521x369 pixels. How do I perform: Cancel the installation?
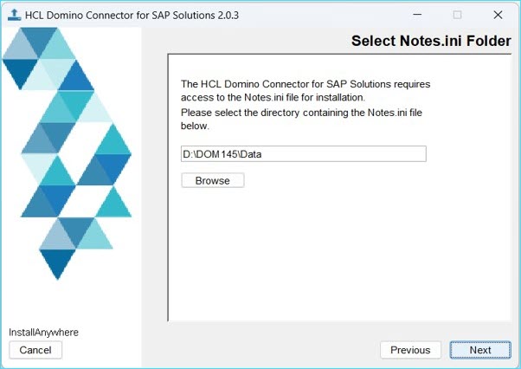click(x=35, y=350)
